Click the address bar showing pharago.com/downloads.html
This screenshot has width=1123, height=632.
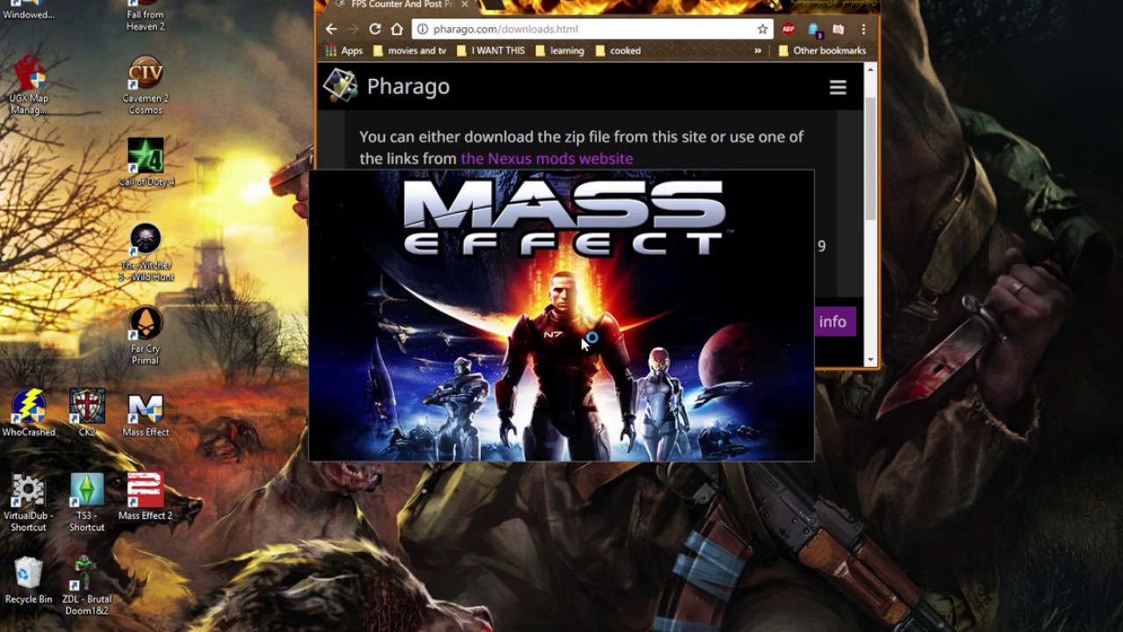(592, 29)
